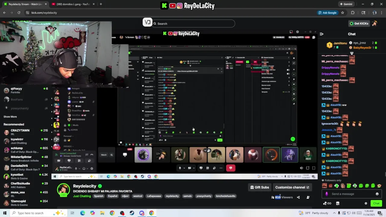
Task: Collapse the chat panel with arrow icon
Action: click(321, 34)
